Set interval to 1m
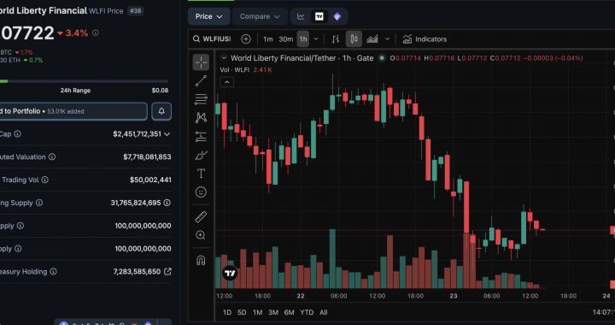 pyautogui.click(x=268, y=38)
